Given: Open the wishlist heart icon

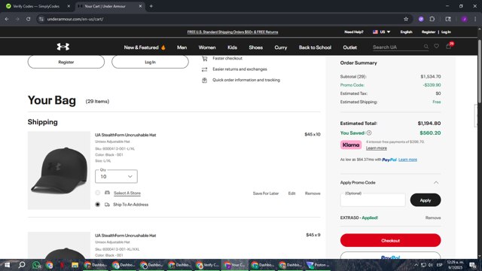Looking at the screenshot, I should click(x=437, y=47).
